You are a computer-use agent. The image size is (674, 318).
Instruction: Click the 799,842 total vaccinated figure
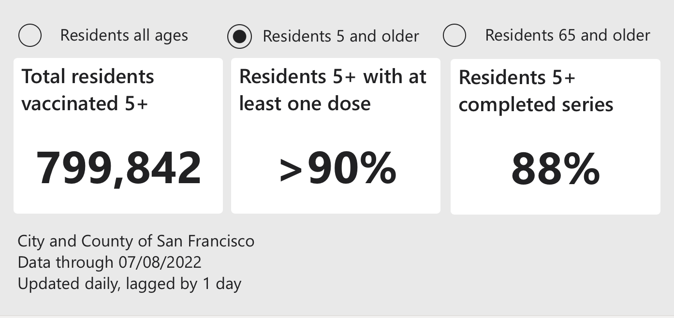[x=118, y=168]
